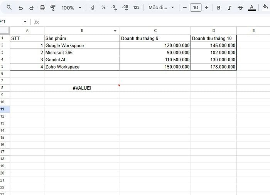Select the Microsoft 365 cell
The width and height of the screenshot is (270, 195).
[82, 52]
